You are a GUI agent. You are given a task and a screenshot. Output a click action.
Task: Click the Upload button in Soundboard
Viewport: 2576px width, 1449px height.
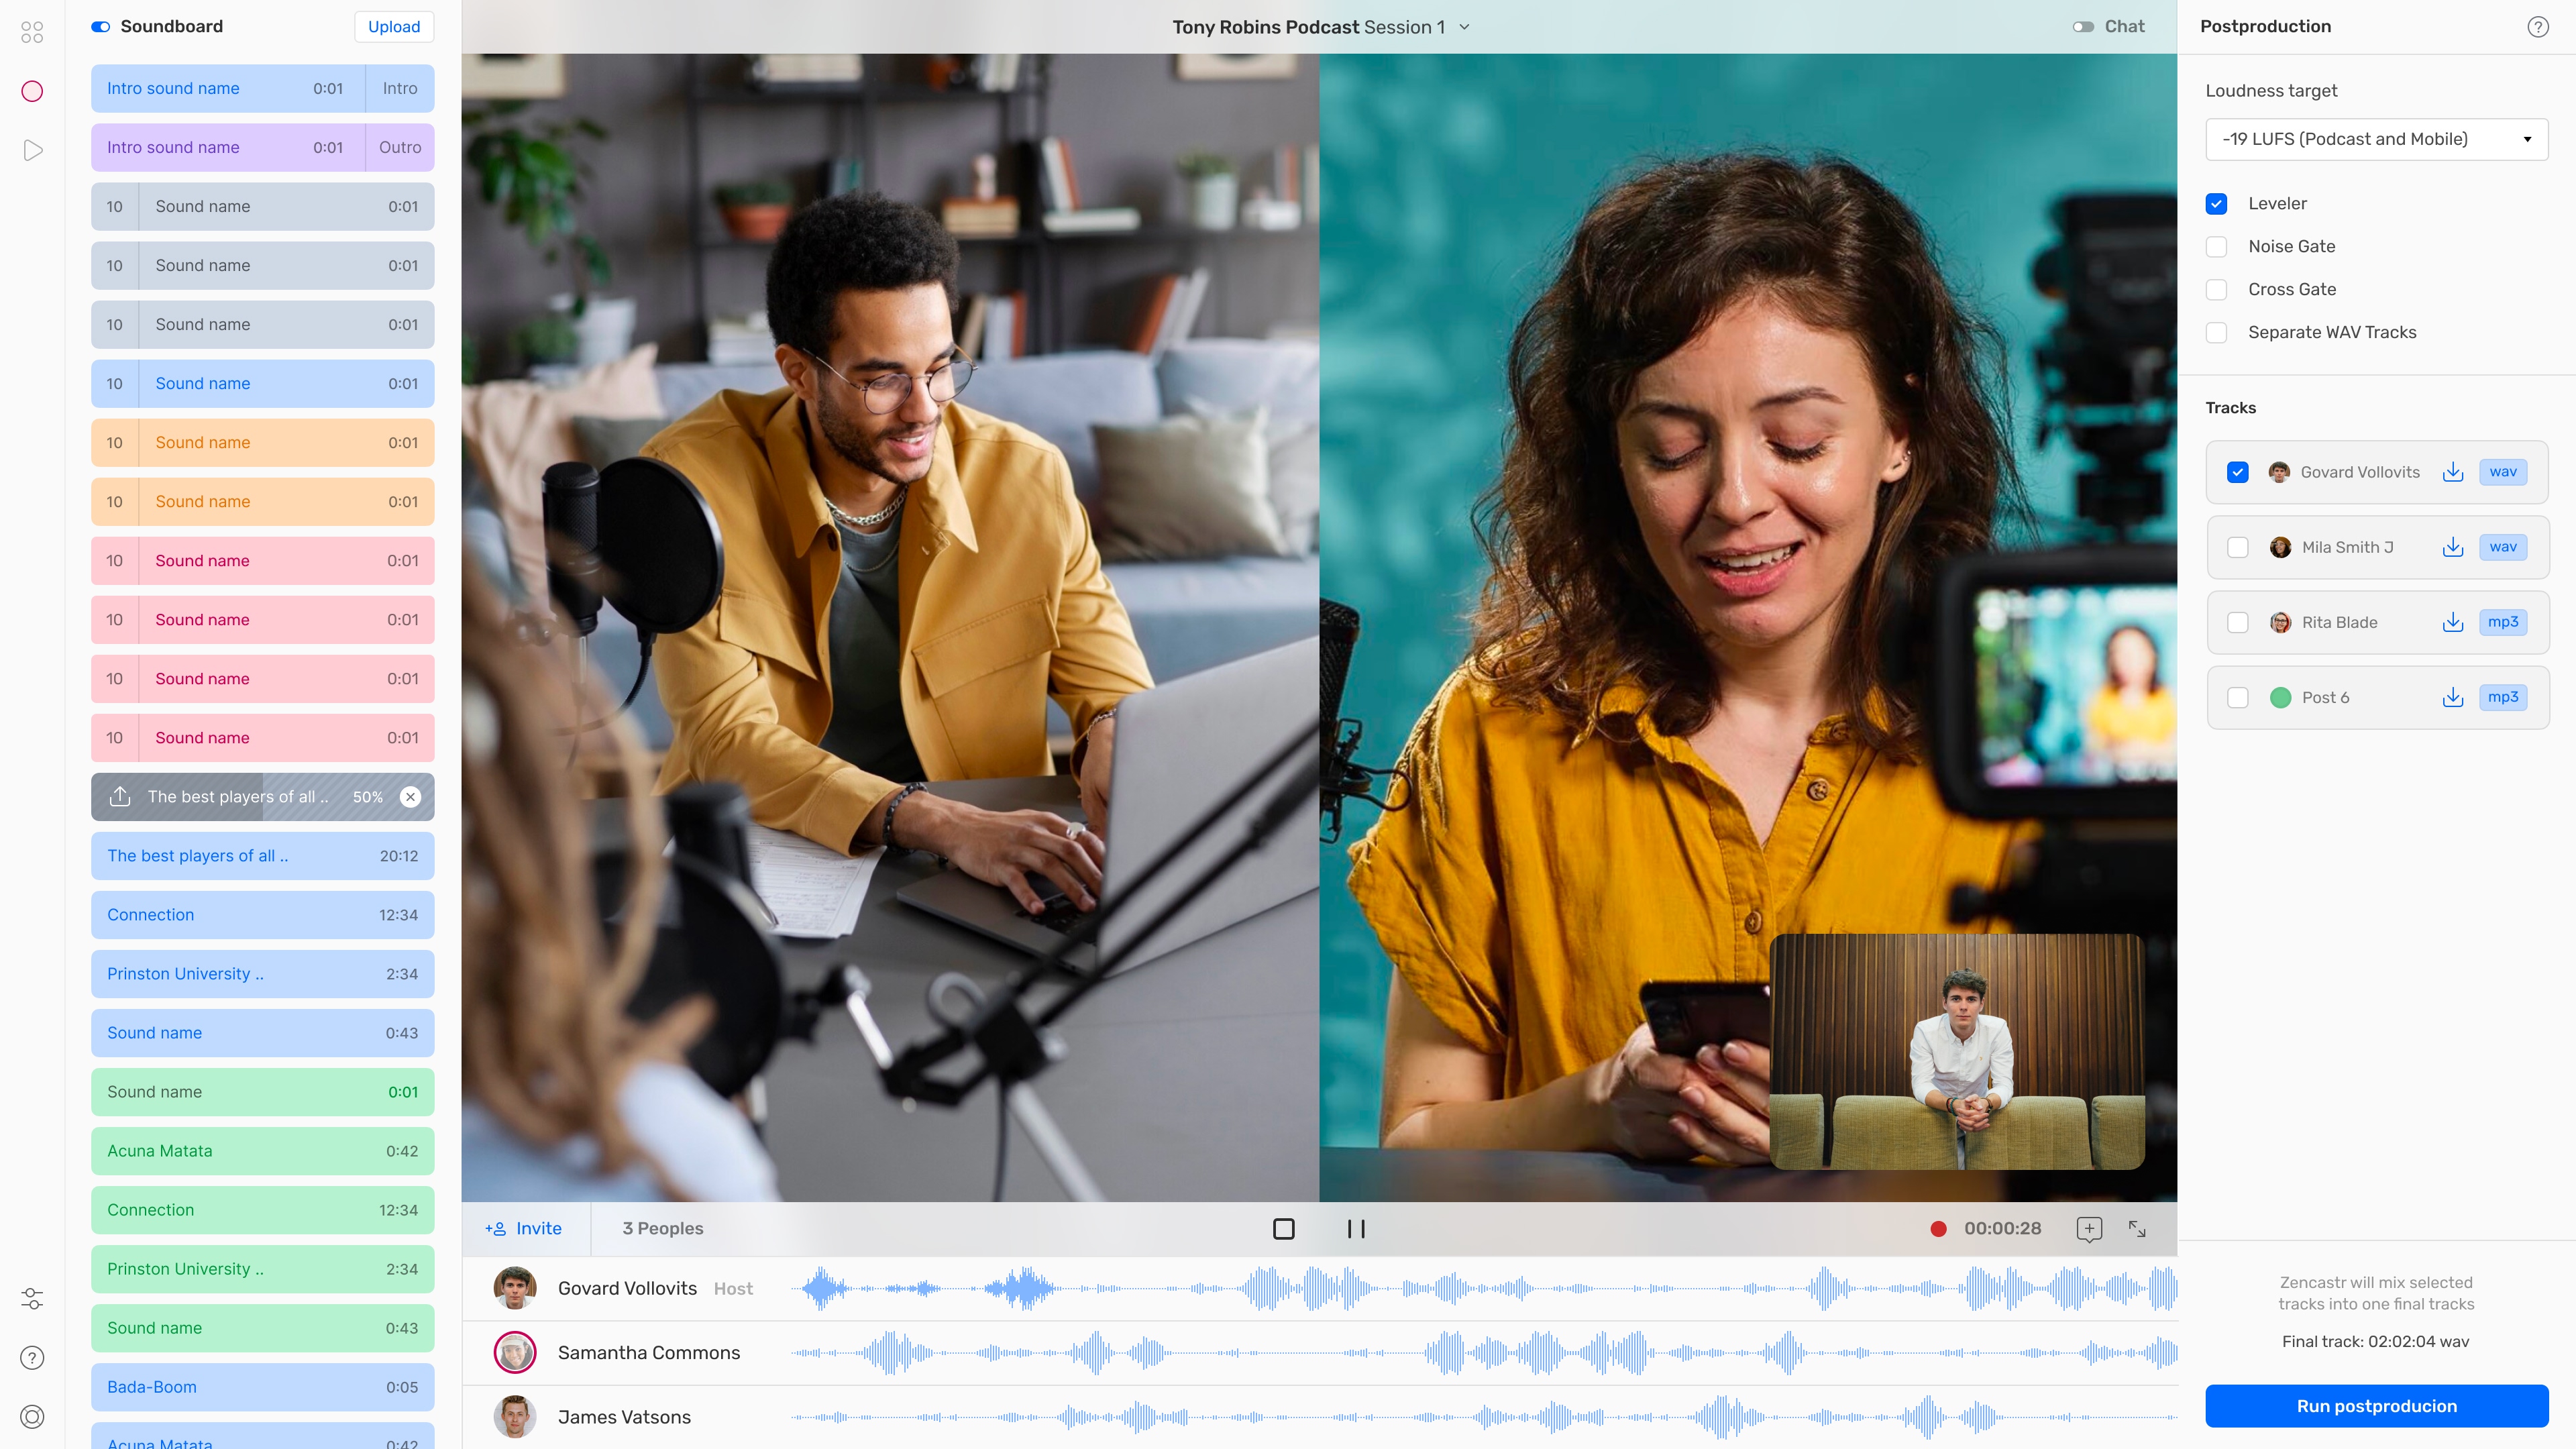pyautogui.click(x=393, y=27)
